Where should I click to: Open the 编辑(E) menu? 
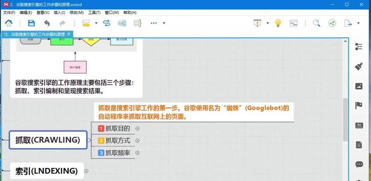coord(26,13)
